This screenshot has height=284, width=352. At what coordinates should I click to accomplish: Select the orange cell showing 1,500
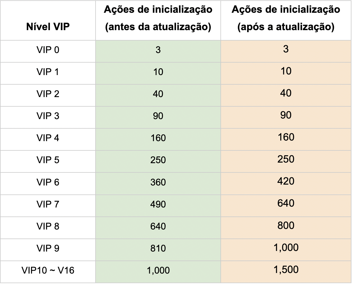click(x=286, y=270)
